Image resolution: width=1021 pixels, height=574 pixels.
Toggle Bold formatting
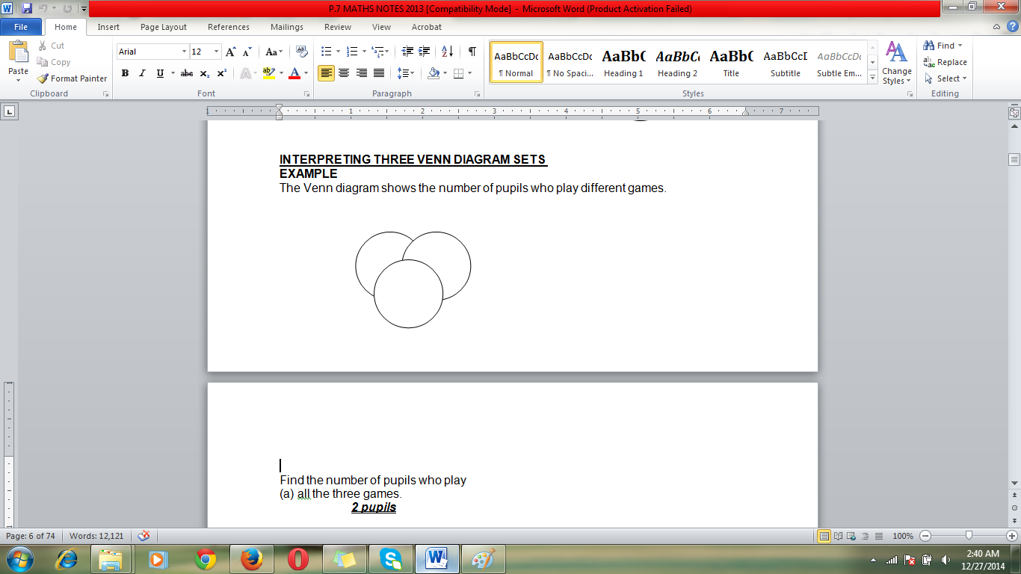click(x=125, y=73)
